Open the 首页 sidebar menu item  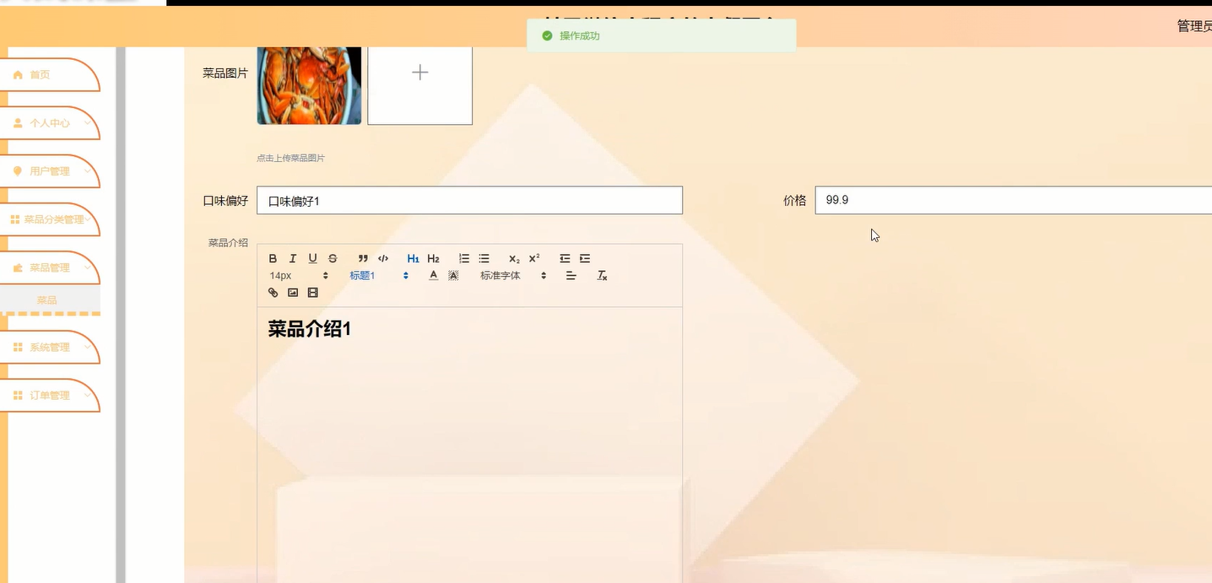point(50,75)
